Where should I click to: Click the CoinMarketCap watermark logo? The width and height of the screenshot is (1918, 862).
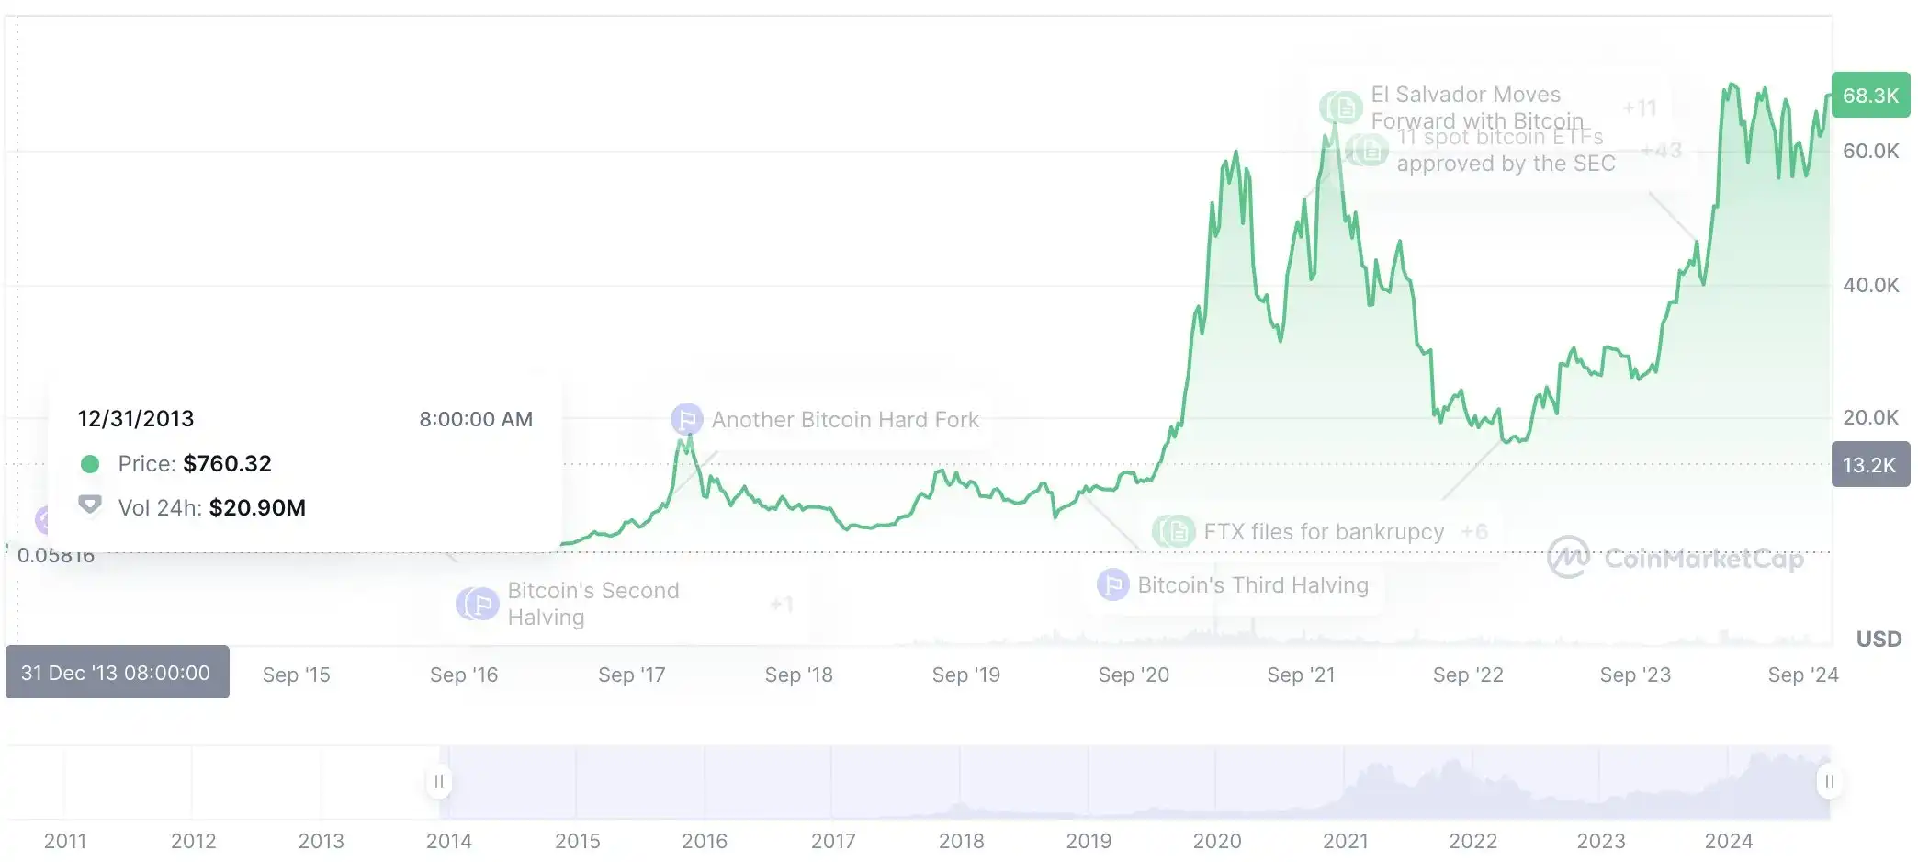(x=1568, y=557)
